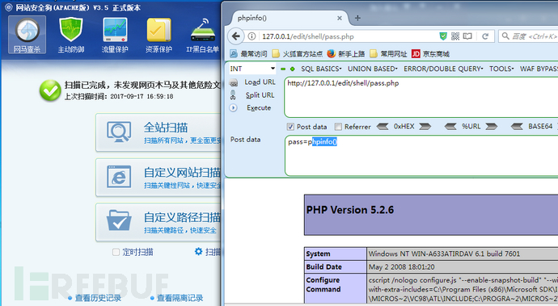Image resolution: width=558 pixels, height=306 pixels.
Task: Click left arrow before 0xHEX
Action: (383, 127)
